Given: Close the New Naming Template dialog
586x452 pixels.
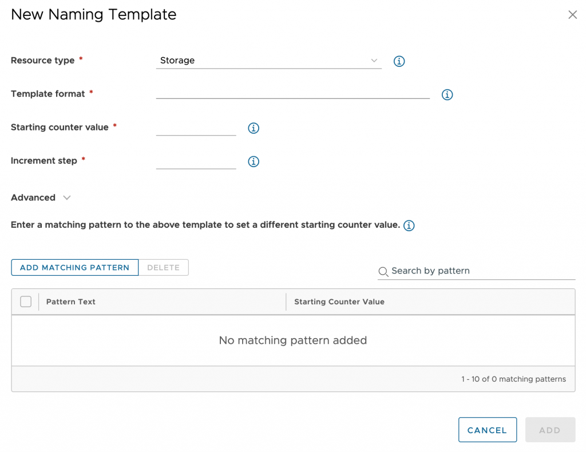Looking at the screenshot, I should coord(572,15).
